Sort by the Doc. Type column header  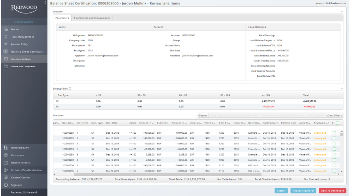pyautogui.click(x=97, y=123)
